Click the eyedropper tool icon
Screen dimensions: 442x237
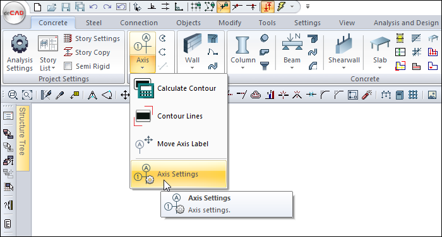[x=60, y=95]
